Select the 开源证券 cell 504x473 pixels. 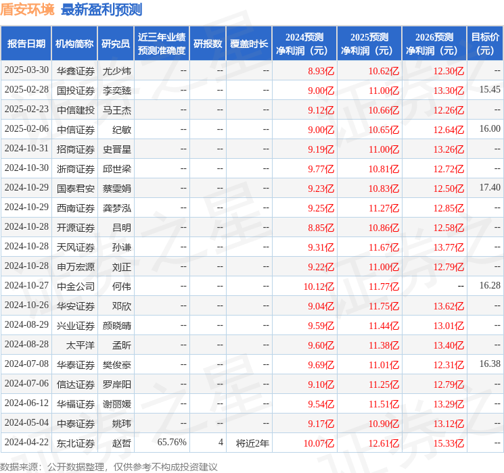76,227
